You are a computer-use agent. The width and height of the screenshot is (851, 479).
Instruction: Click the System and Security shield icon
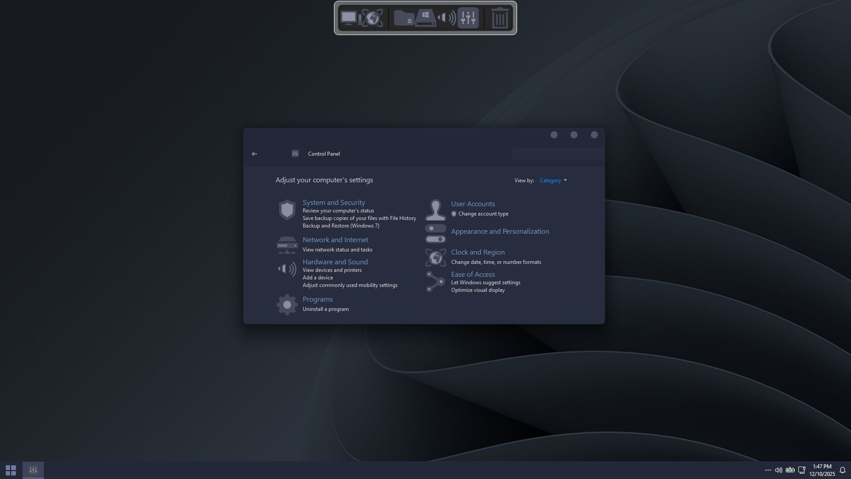[x=287, y=210]
